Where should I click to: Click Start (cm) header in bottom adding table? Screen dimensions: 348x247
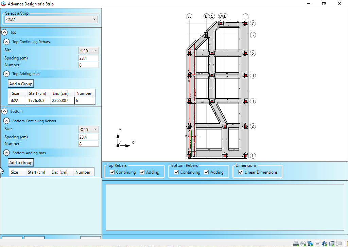click(38, 172)
